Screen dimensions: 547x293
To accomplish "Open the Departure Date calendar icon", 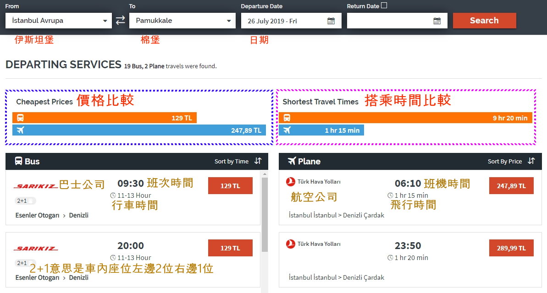I will 331,21.
